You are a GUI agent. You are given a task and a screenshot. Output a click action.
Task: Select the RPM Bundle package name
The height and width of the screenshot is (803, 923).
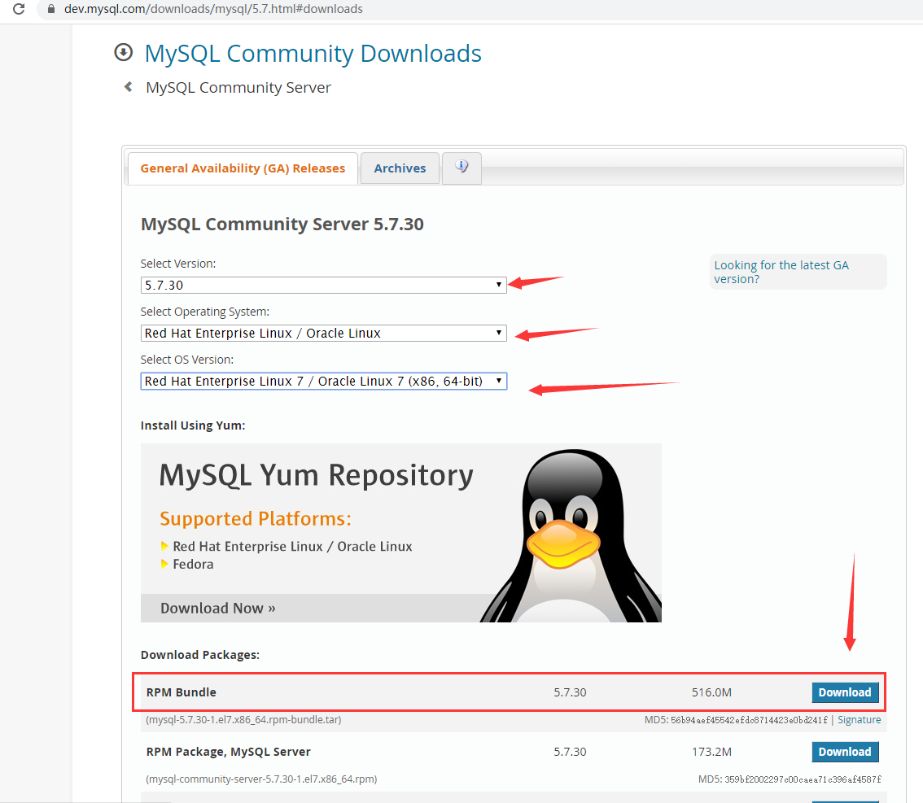[x=182, y=692]
